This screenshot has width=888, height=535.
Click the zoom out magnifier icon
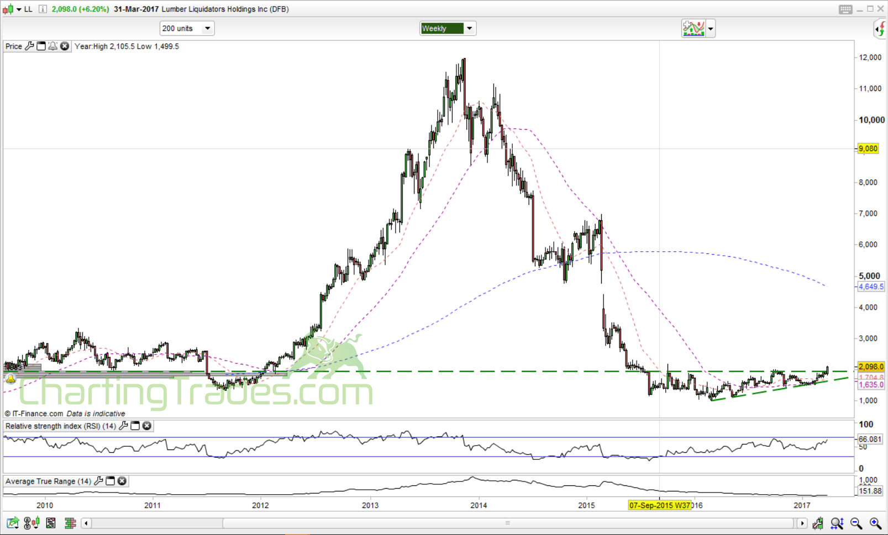[x=856, y=523]
